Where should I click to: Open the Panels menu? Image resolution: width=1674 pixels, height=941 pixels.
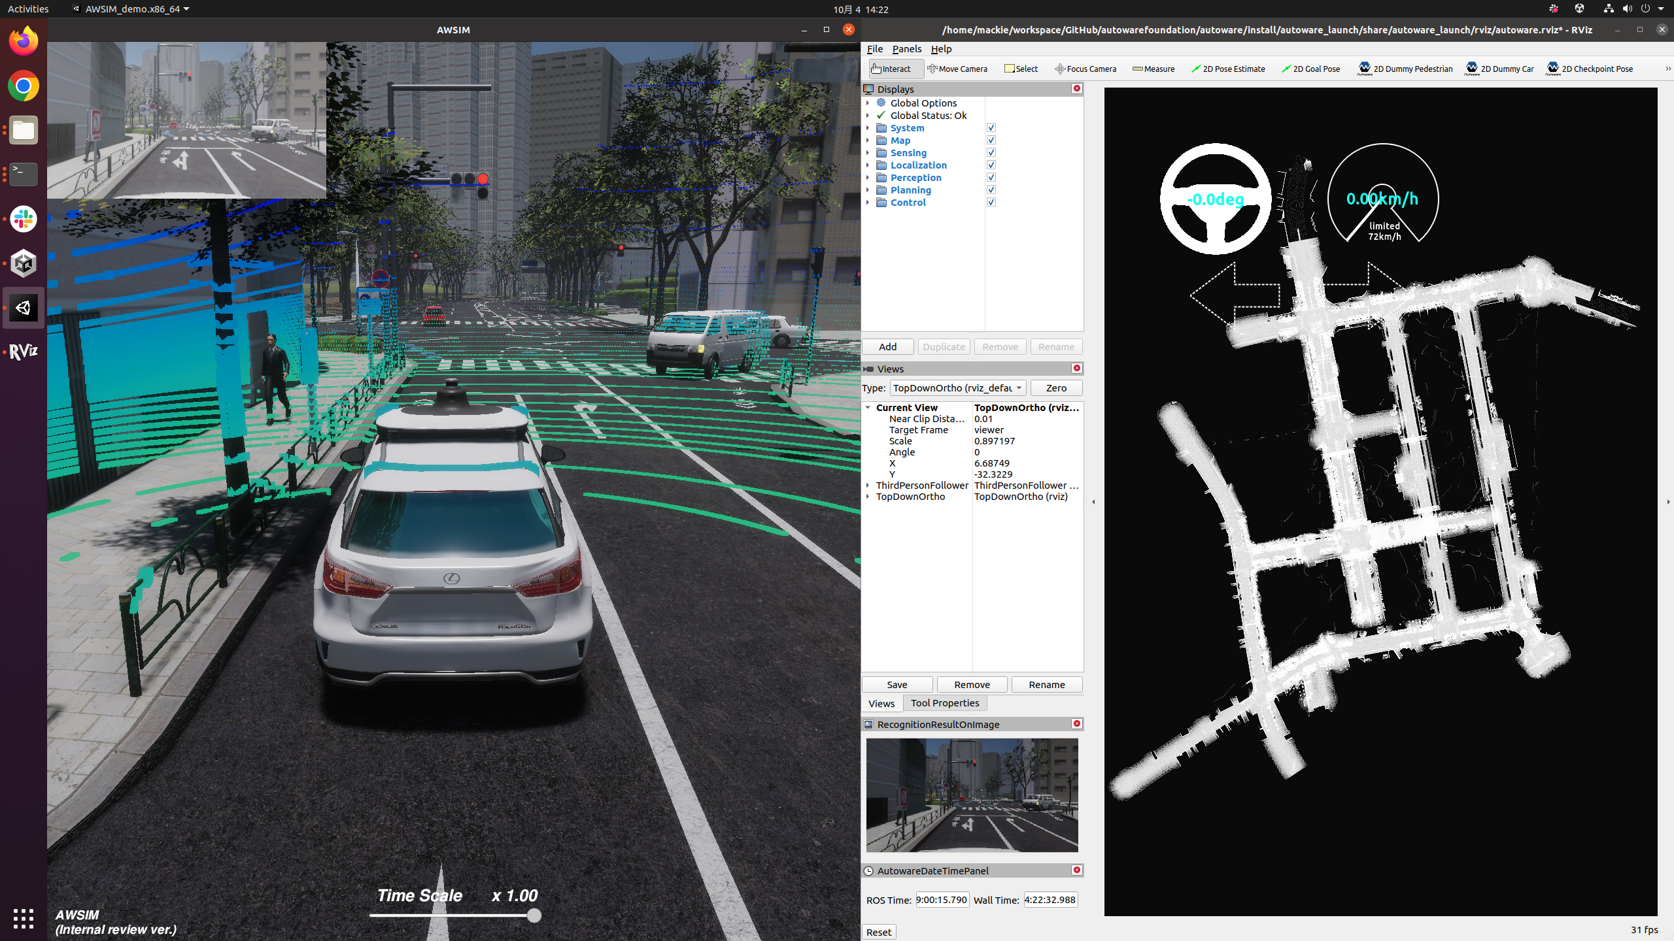906,49
